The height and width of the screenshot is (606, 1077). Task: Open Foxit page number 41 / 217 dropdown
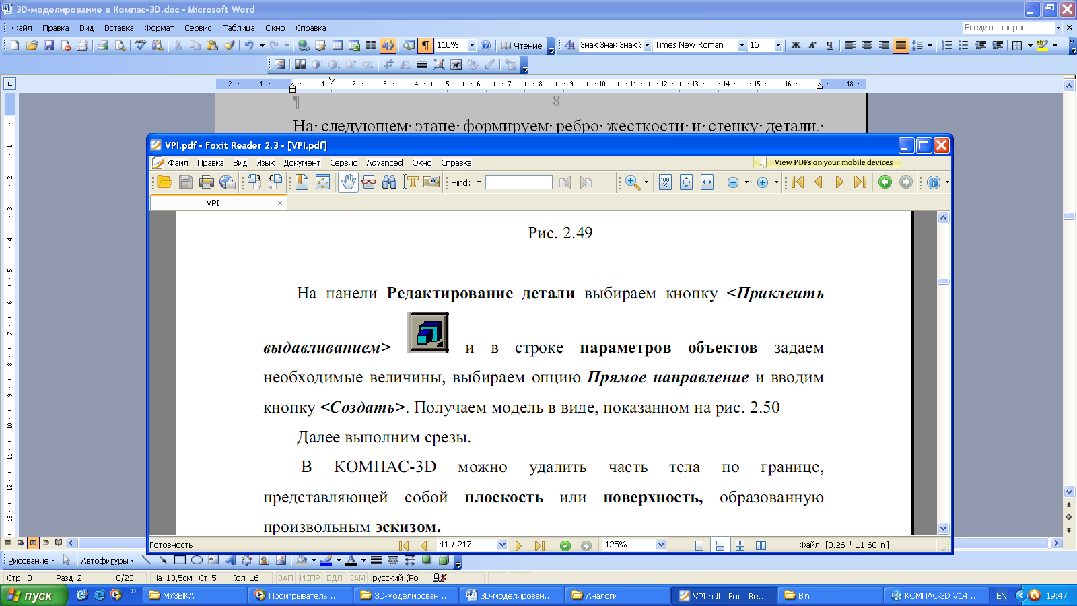pos(501,545)
